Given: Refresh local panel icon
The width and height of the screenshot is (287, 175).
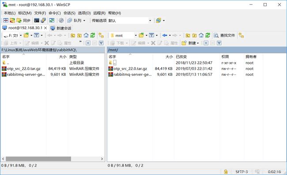Looking at the screenshot, I should [x=93, y=35].
